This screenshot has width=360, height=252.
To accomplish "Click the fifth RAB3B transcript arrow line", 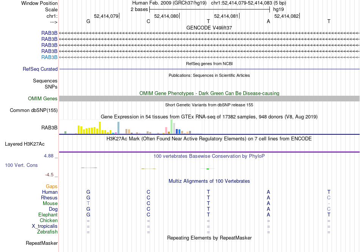I will click(209, 58).
